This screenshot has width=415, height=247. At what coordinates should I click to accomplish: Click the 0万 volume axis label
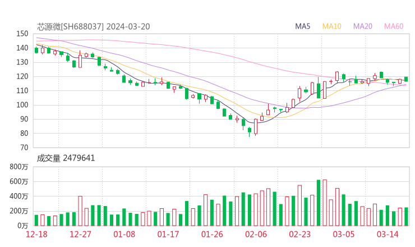pos(22,226)
